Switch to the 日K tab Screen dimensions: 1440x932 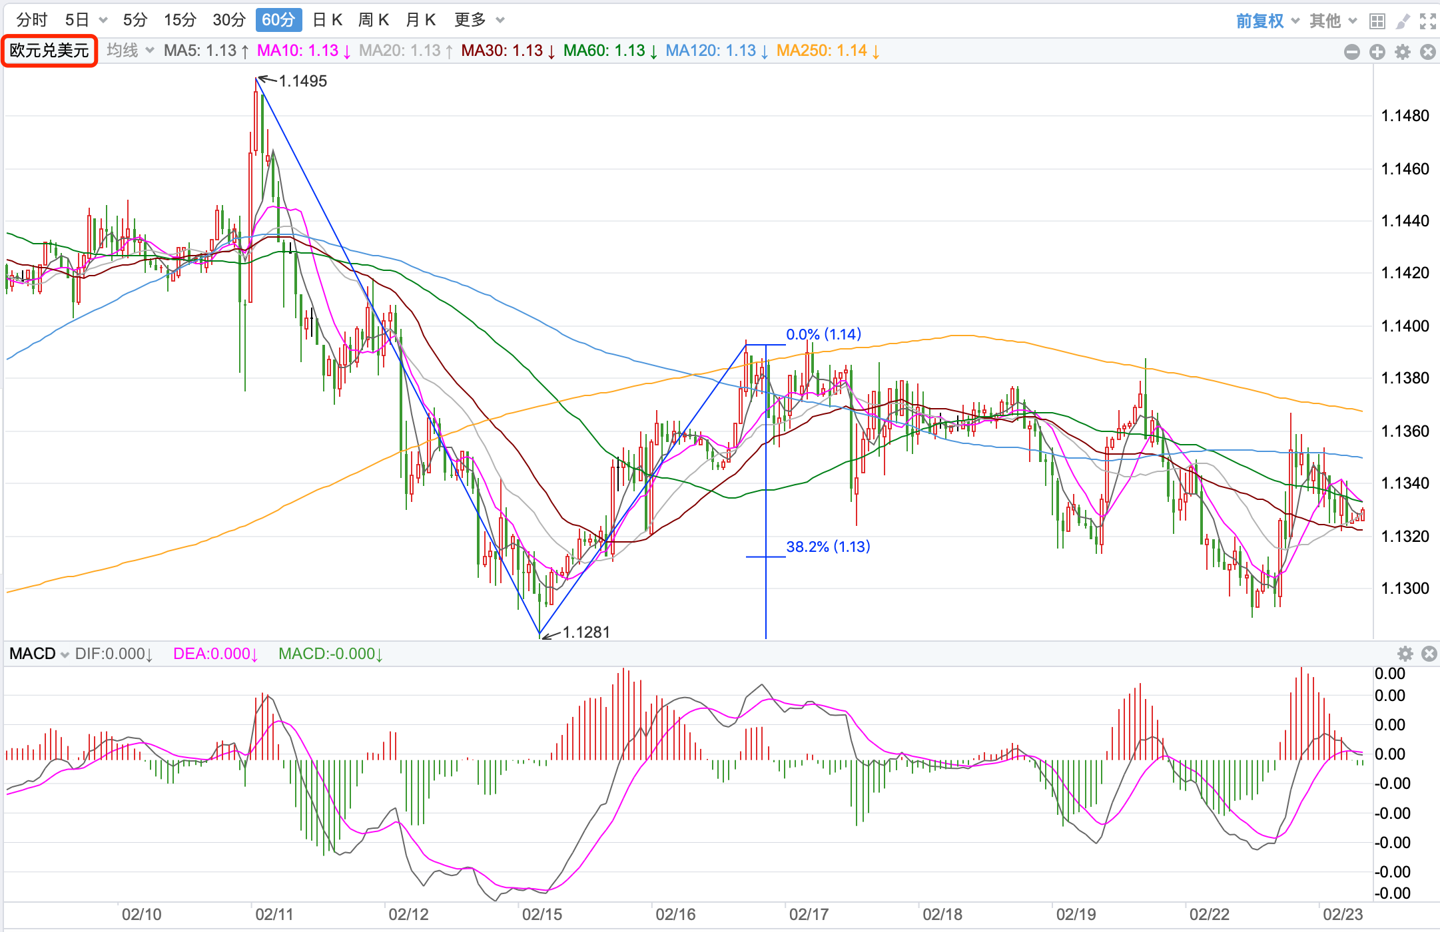(x=328, y=20)
